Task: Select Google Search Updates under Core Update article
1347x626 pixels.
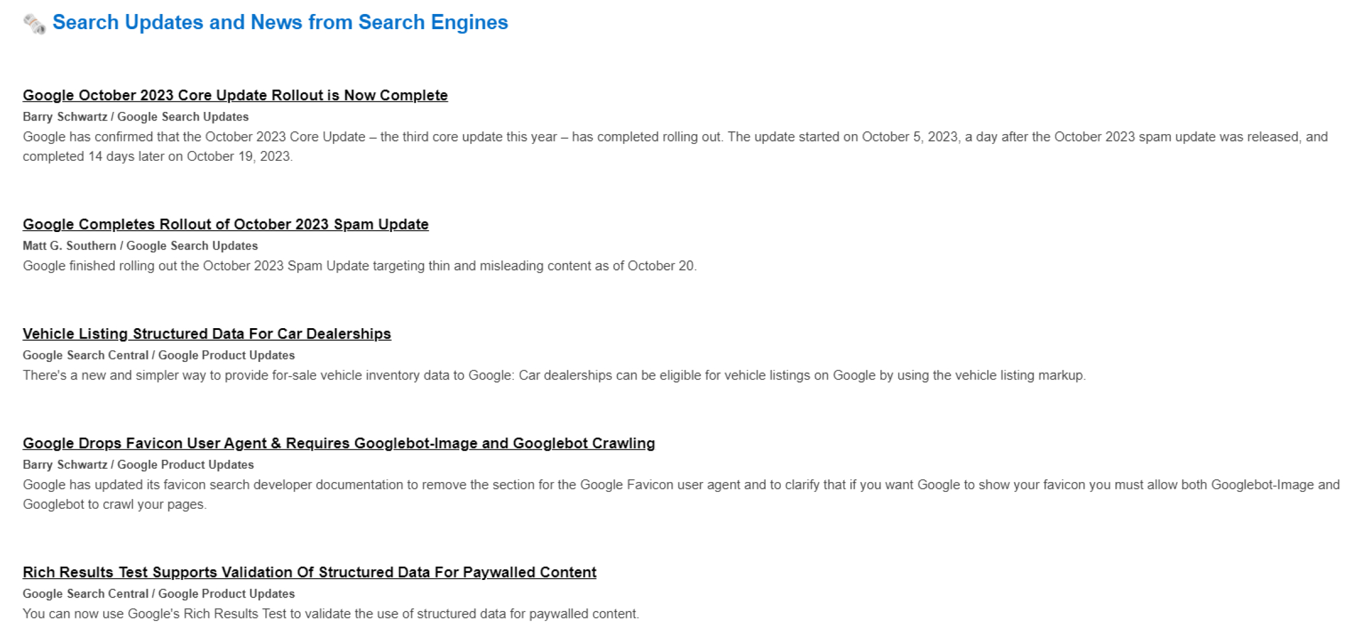Action: [x=183, y=117]
